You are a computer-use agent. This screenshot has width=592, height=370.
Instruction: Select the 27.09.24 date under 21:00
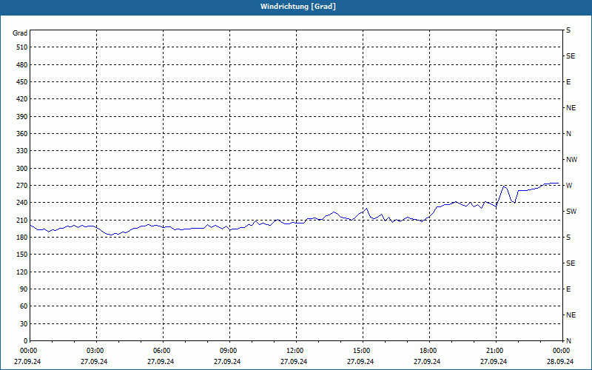click(494, 361)
